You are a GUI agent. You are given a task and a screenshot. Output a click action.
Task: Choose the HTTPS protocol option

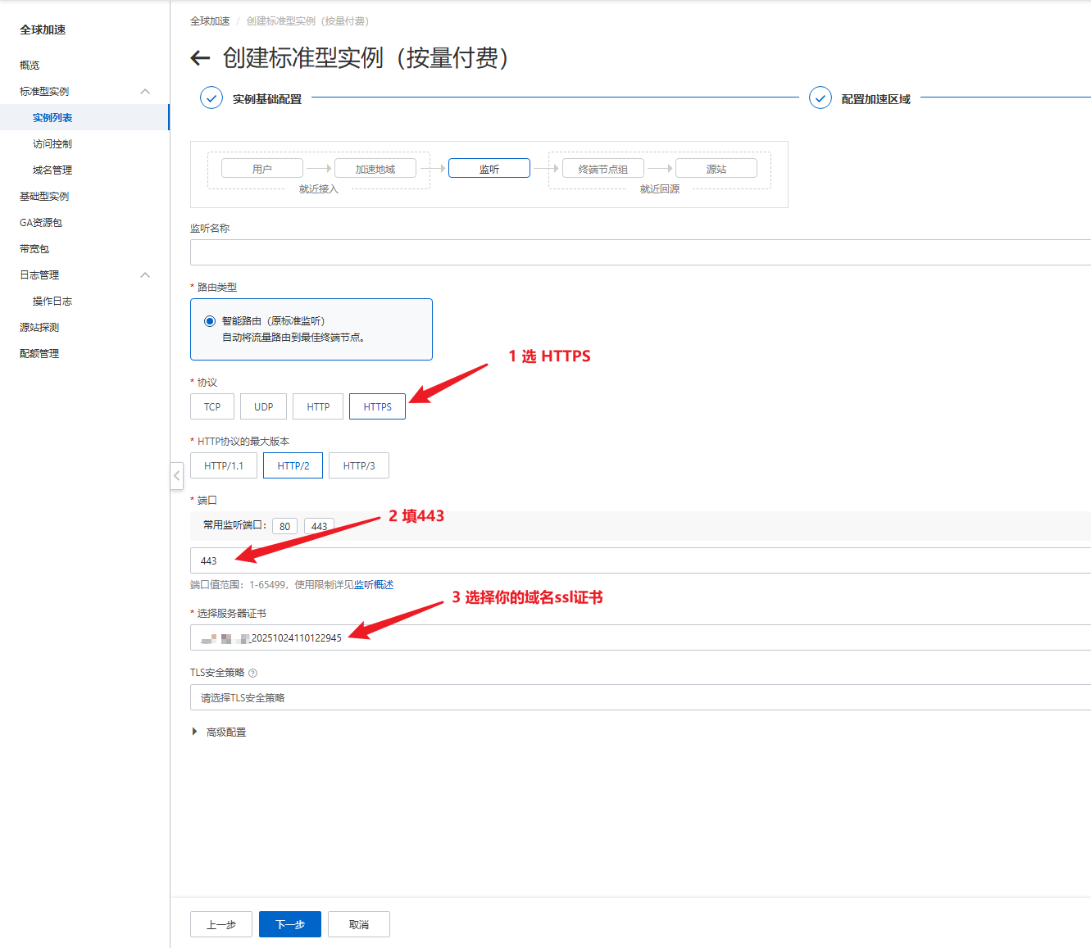377,407
